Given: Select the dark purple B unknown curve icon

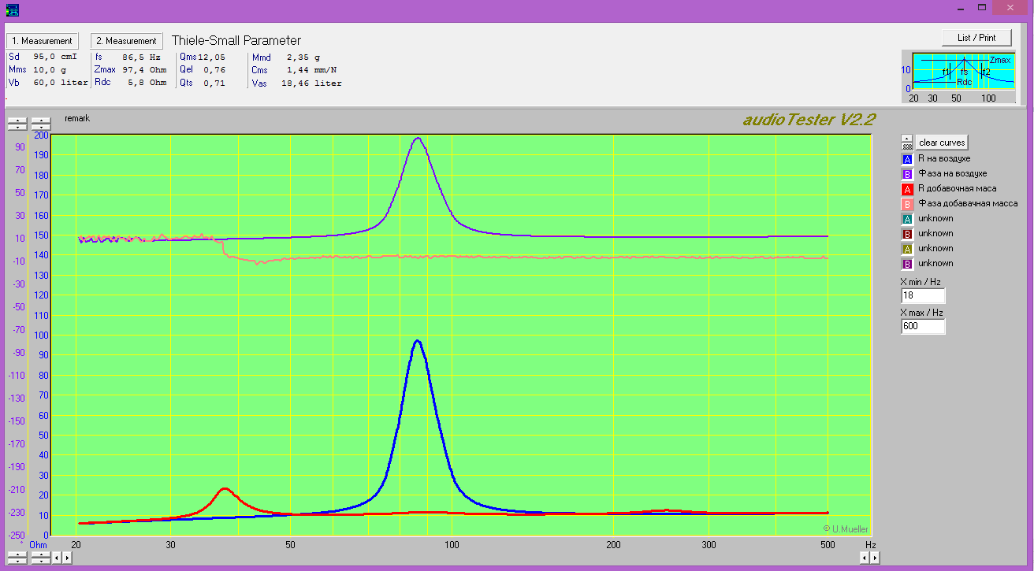Looking at the screenshot, I should [x=906, y=264].
